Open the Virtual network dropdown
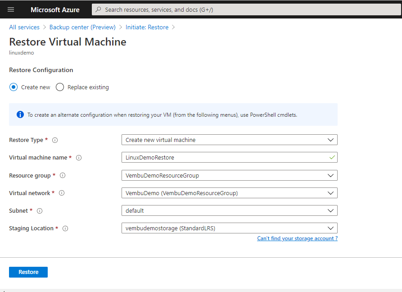402x292 pixels. pyautogui.click(x=230, y=193)
